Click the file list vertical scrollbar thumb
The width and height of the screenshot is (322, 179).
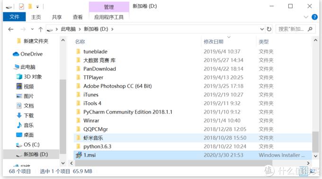coord(315,142)
